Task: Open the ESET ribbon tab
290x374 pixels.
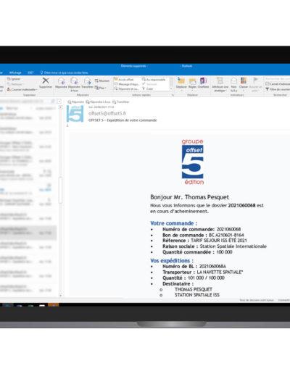Action: [x=30, y=72]
